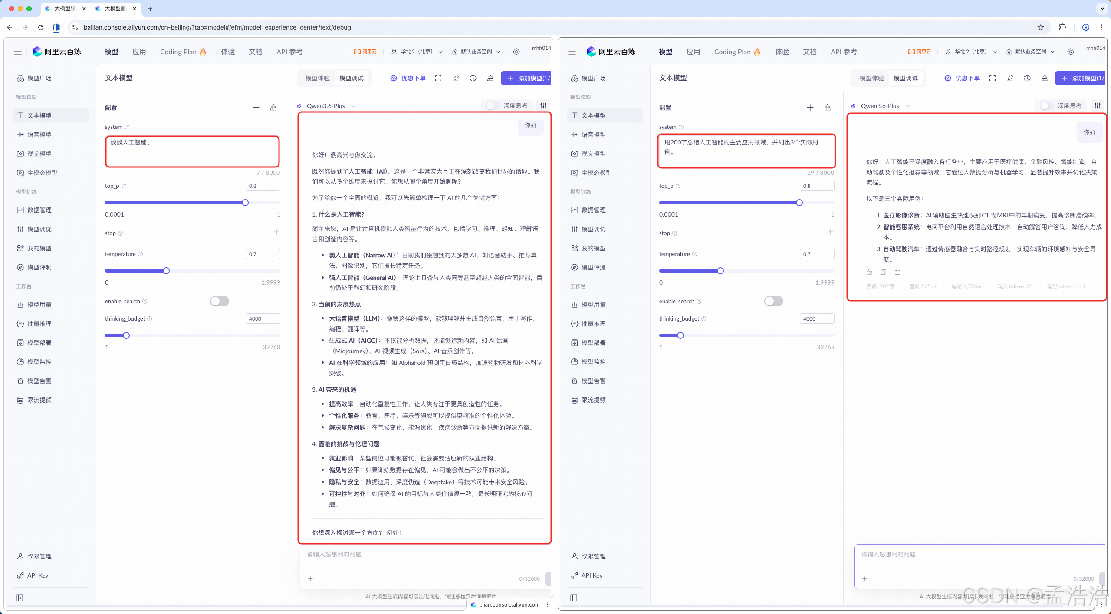The image size is (1111, 614).
Task: Enable enable_search toggle in left window
Action: click(x=220, y=301)
